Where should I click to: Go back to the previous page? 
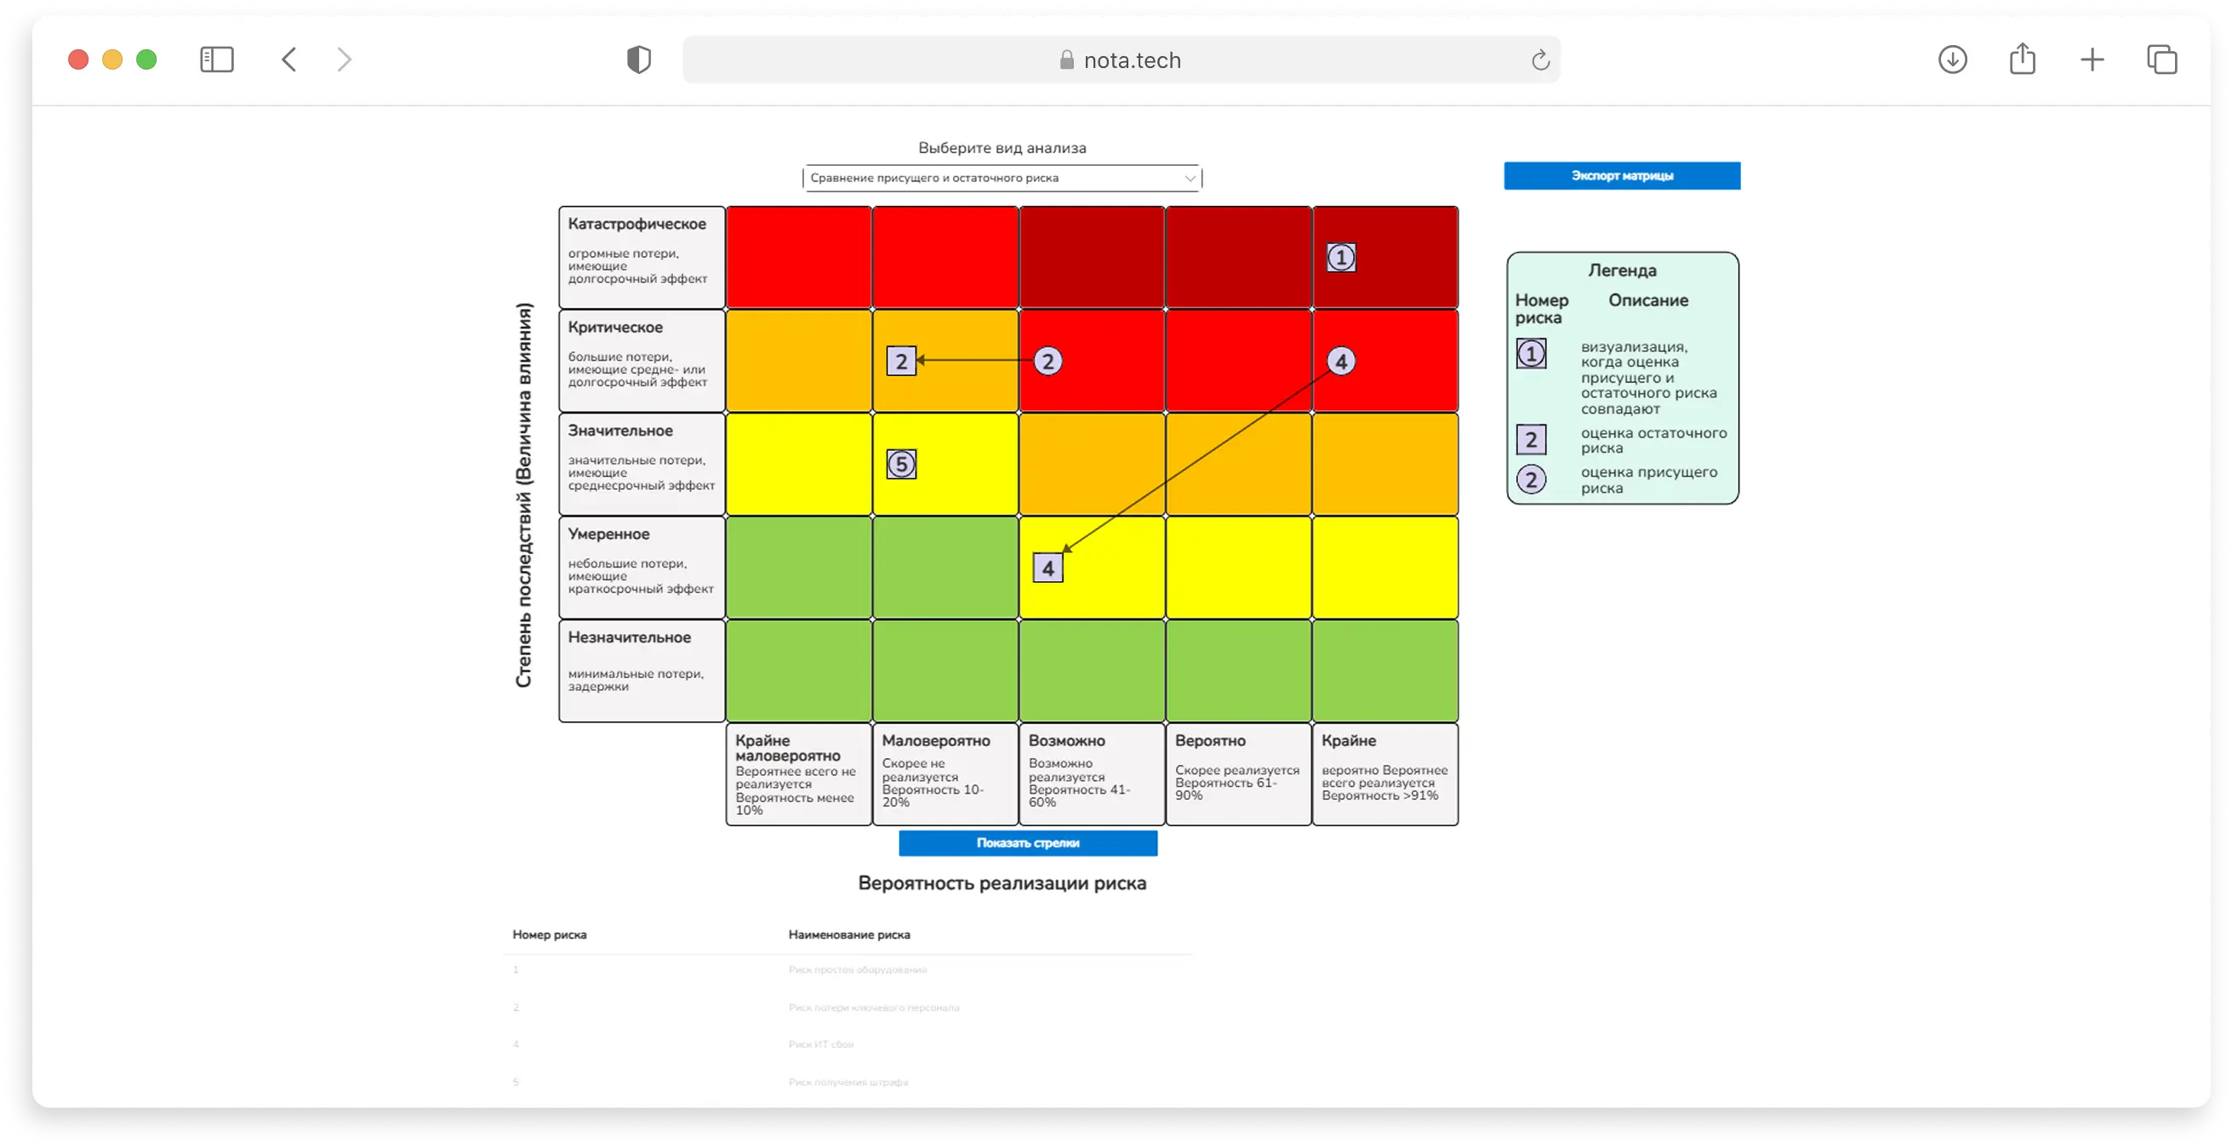[x=289, y=60]
